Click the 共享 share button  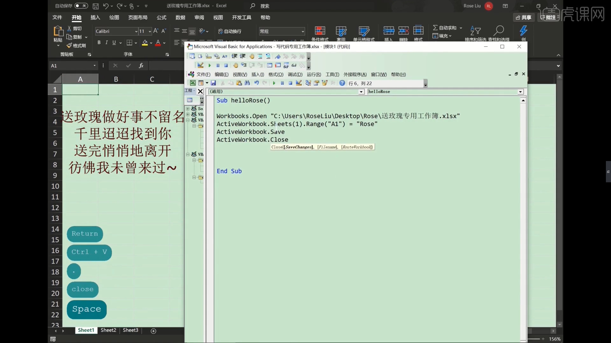pos(523,17)
